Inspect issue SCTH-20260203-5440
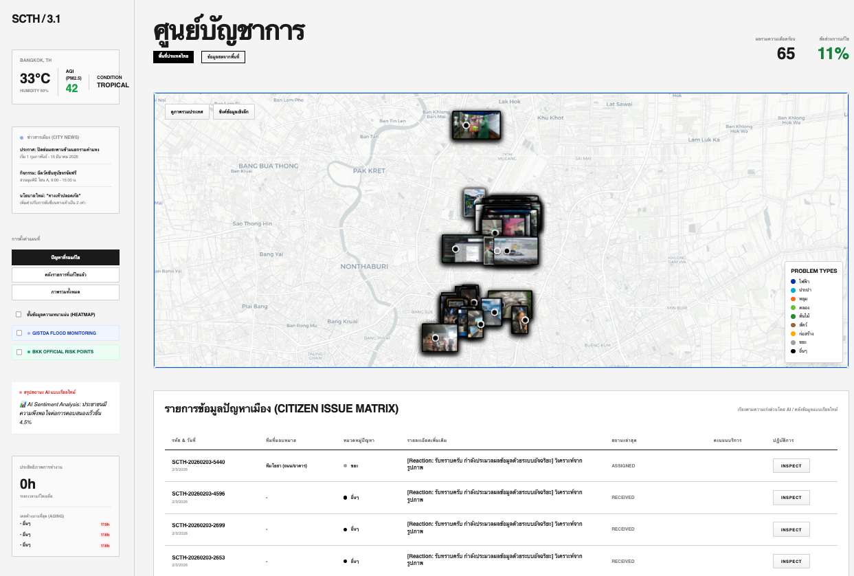This screenshot has width=854, height=576. tap(791, 465)
